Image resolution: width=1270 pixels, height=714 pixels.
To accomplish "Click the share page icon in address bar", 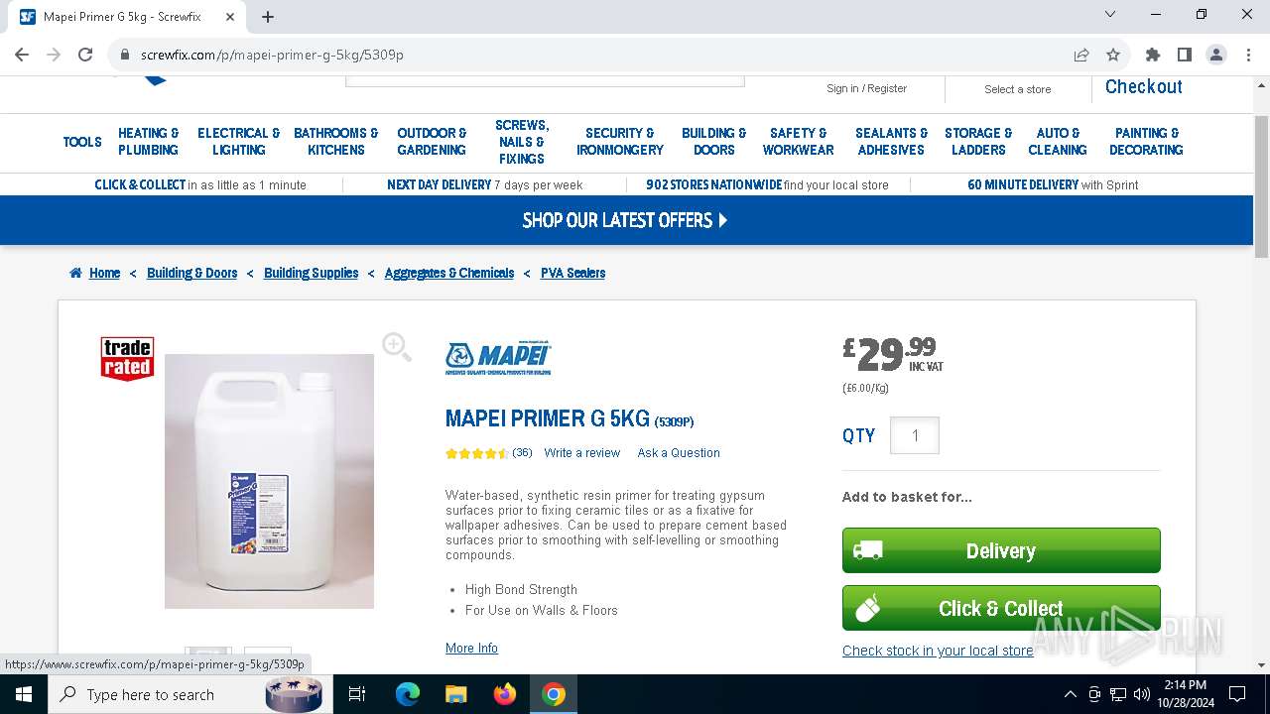I will click(1081, 55).
